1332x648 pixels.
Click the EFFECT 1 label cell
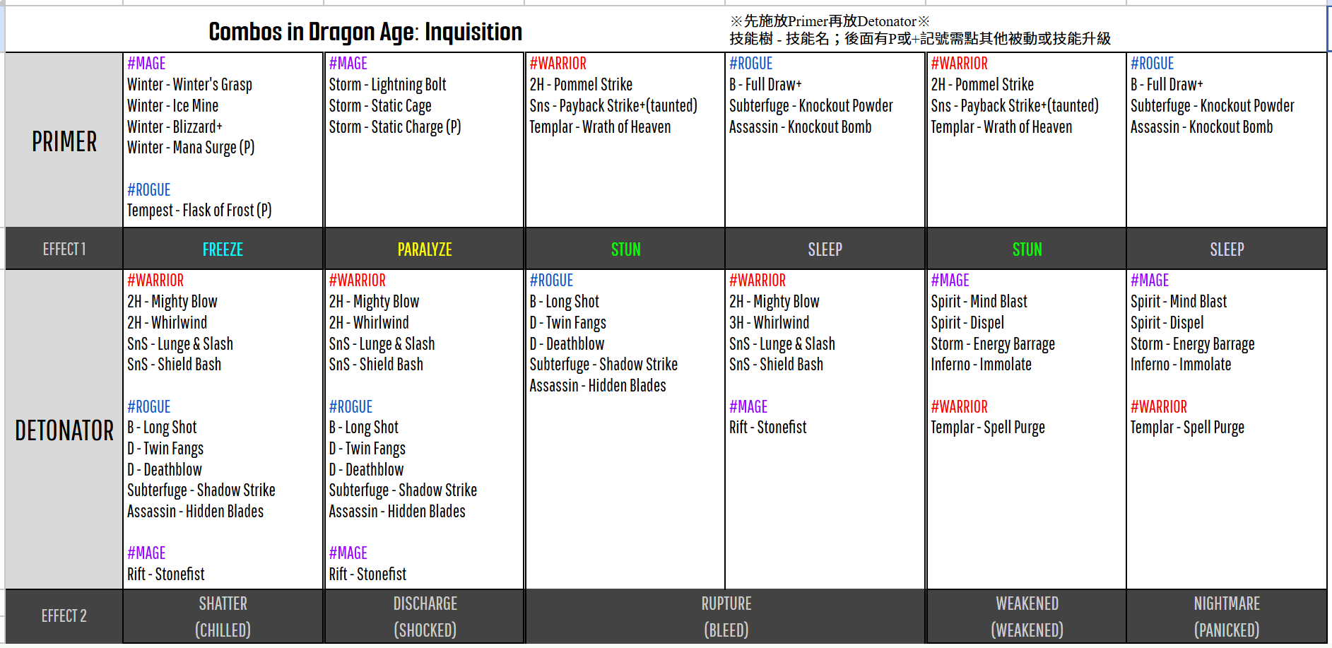pos(64,249)
